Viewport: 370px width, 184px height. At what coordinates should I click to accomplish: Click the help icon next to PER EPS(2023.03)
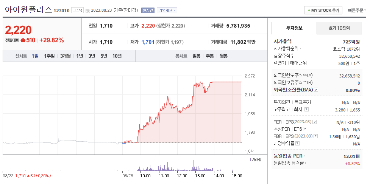[x=315, y=122]
